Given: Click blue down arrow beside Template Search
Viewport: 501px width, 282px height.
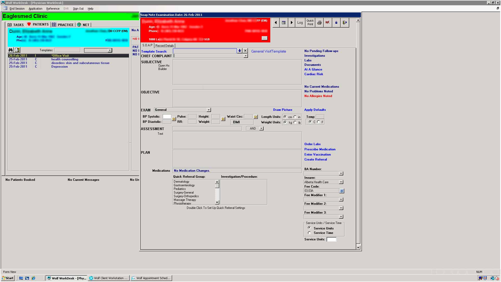Looking at the screenshot, I should pyautogui.click(x=240, y=51).
